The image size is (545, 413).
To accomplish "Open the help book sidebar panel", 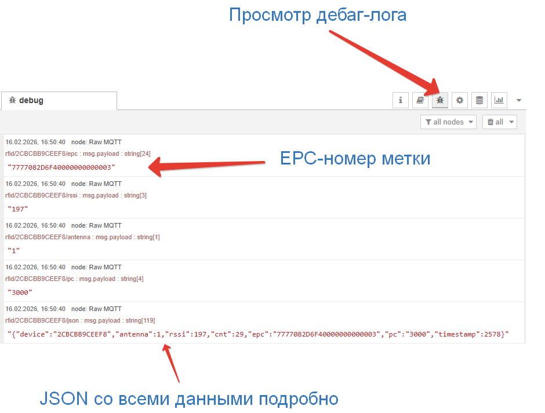I will point(420,100).
